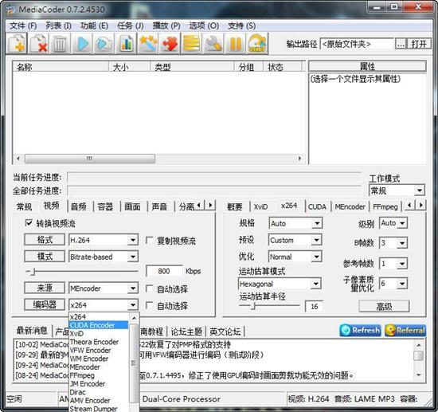This screenshot has width=438, height=412.
Task: Select AMV Encoder in list
Action: pos(98,400)
